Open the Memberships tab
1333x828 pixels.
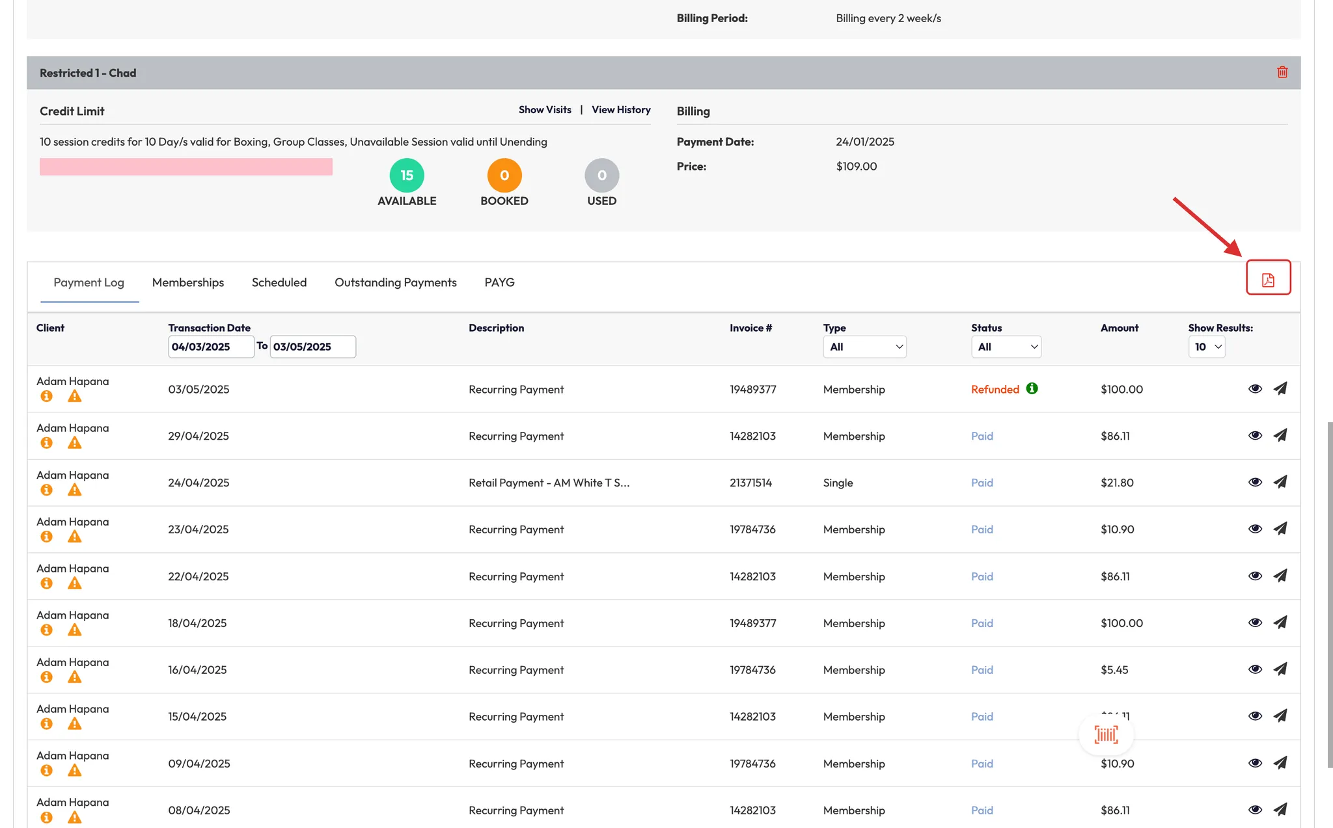coord(187,282)
